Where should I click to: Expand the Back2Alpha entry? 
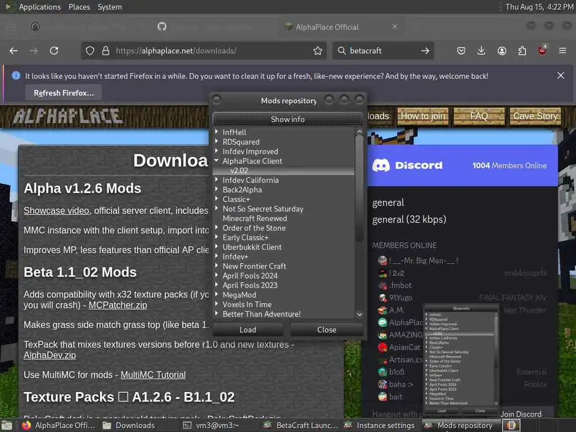tap(217, 189)
